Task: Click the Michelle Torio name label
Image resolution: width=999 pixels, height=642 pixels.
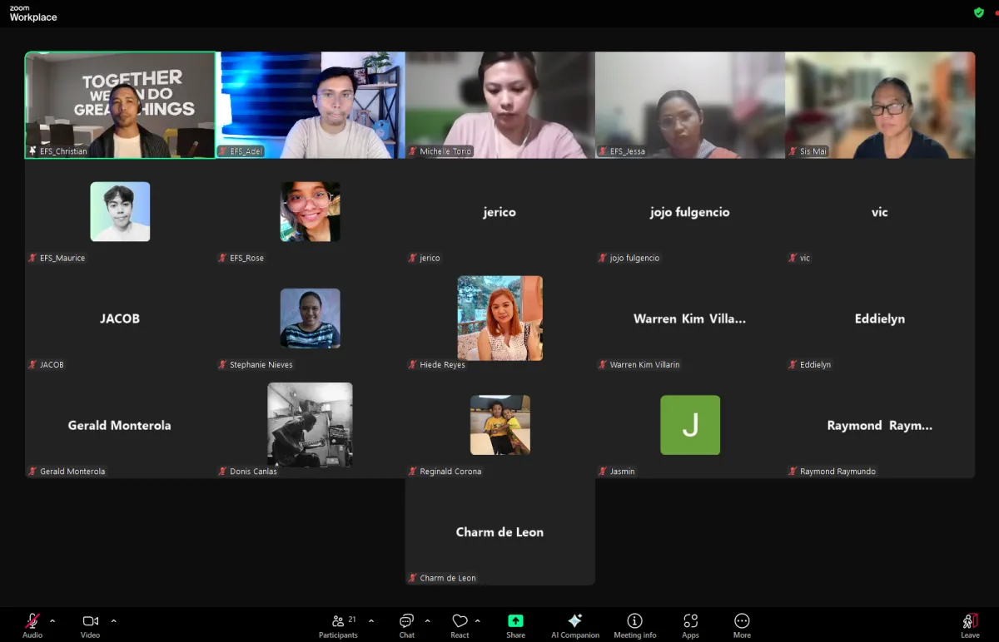Action: [445, 151]
